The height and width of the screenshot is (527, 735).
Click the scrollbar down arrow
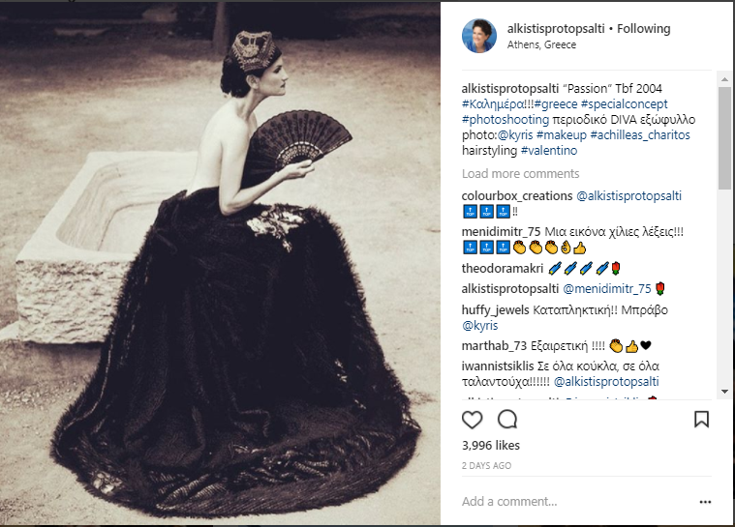coord(724,392)
